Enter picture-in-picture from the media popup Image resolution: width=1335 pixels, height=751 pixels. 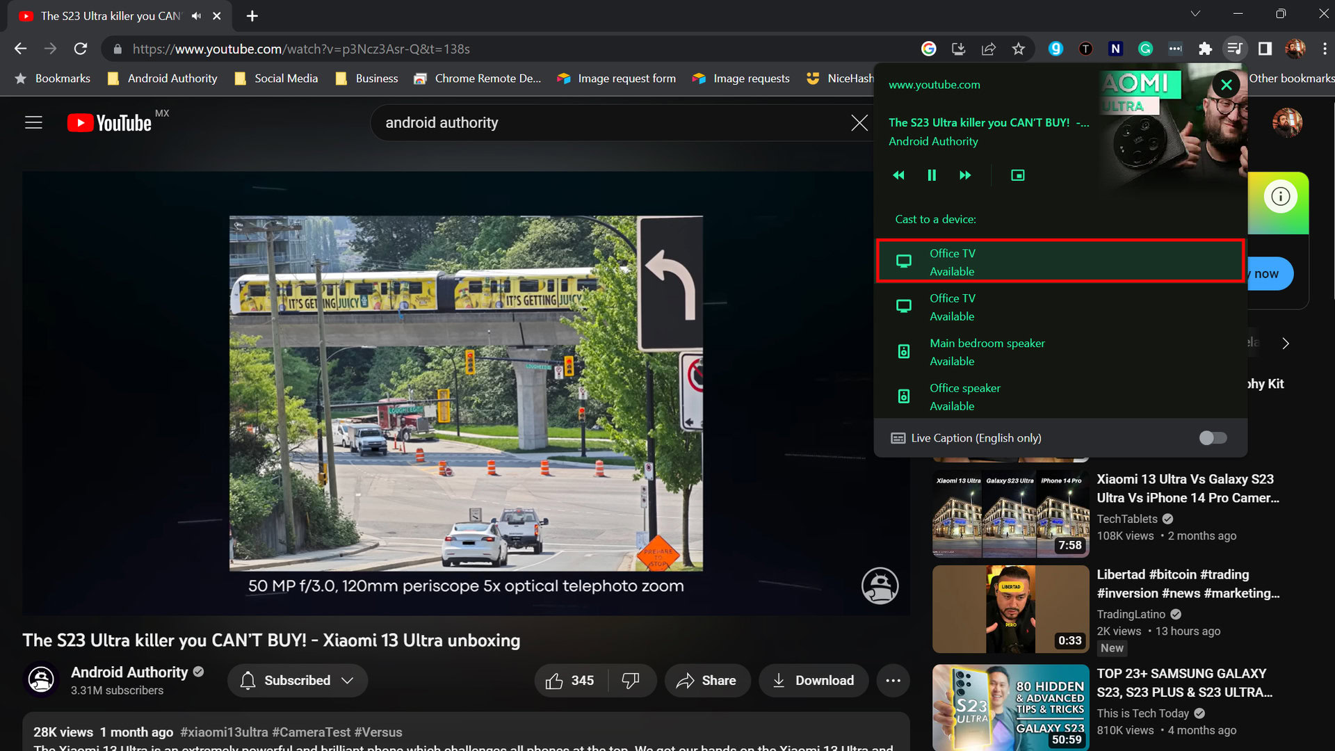tap(1017, 175)
